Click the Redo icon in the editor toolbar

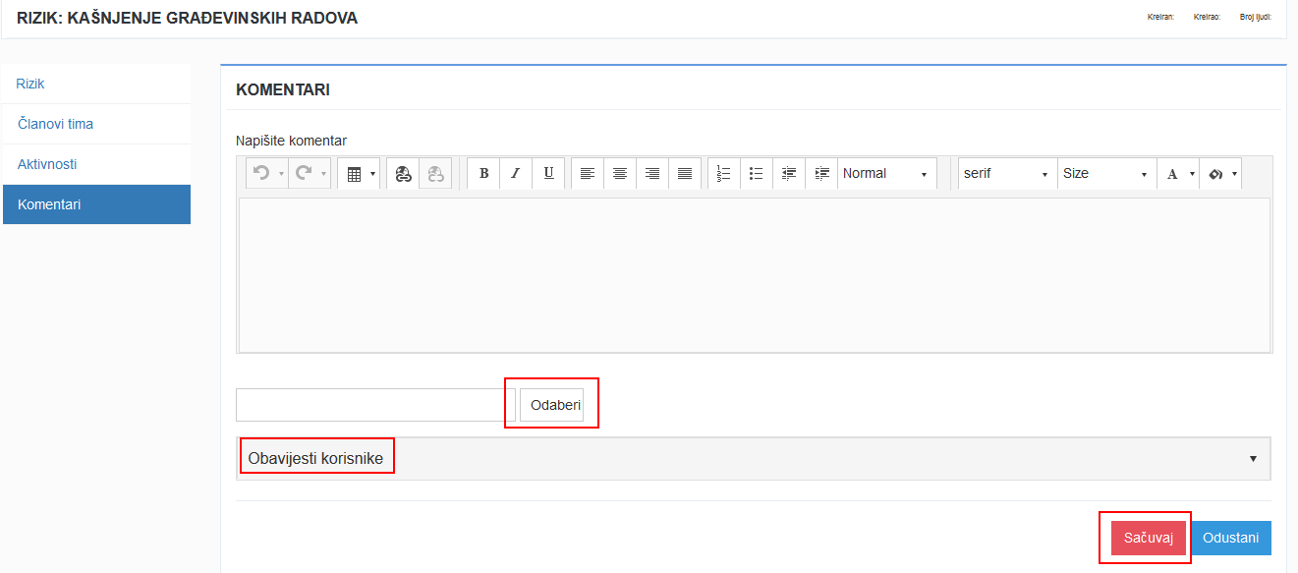click(304, 173)
